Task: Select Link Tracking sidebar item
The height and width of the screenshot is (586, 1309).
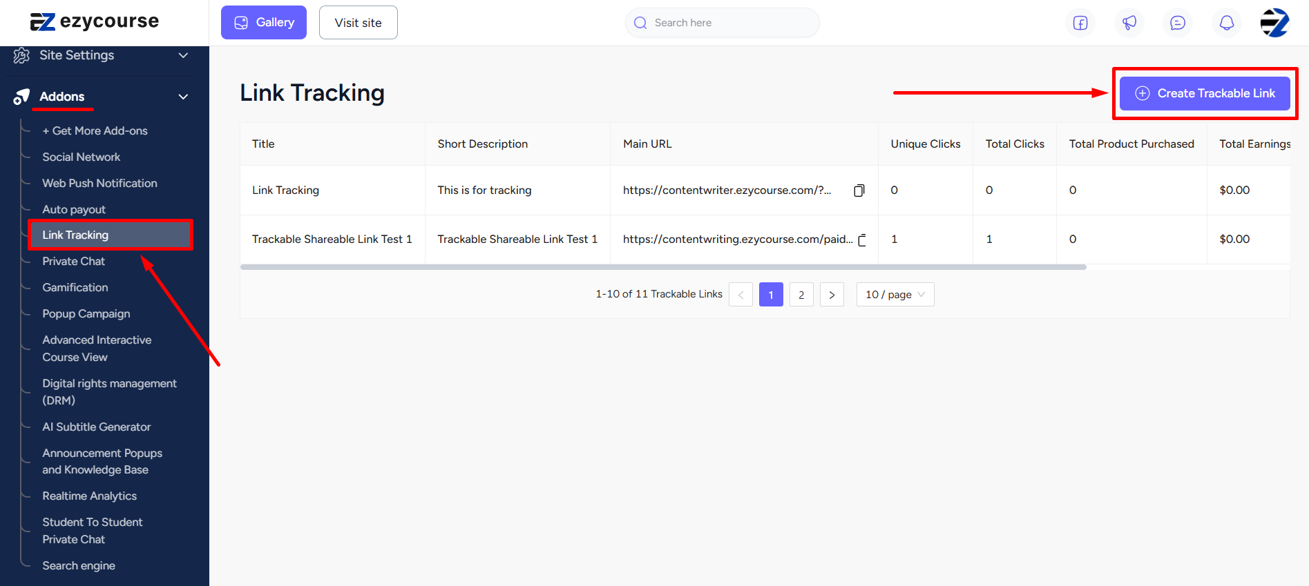Action: click(x=111, y=235)
